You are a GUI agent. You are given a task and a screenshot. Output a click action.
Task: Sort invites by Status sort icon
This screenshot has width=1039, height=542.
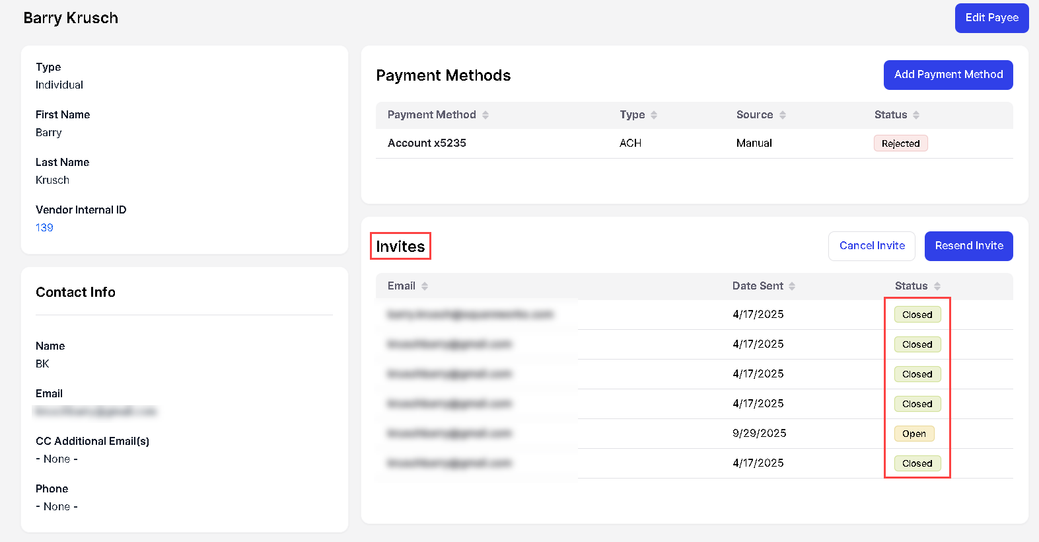[937, 286]
